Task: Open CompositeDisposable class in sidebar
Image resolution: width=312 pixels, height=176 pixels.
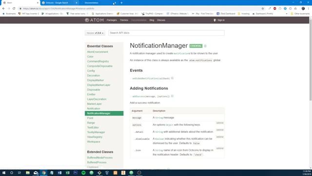Action: 99,66
